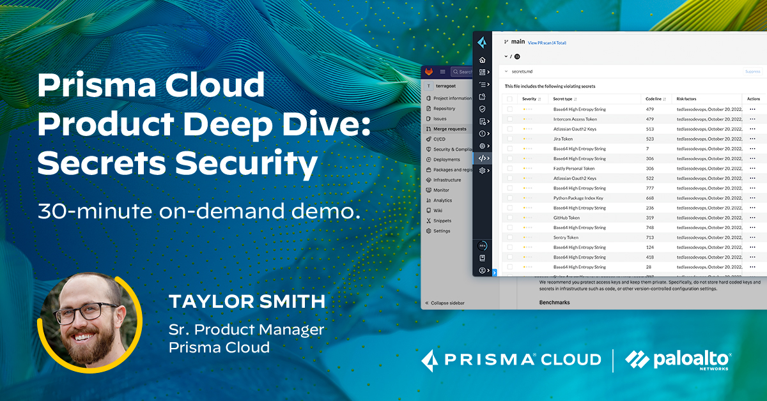Check the Fastly Personal Token row checkbox
This screenshot has width=767, height=401.
pyautogui.click(x=509, y=169)
